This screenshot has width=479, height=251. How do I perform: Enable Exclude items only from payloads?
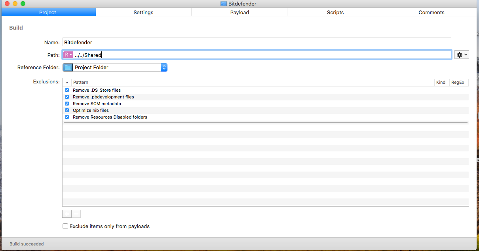pos(65,226)
